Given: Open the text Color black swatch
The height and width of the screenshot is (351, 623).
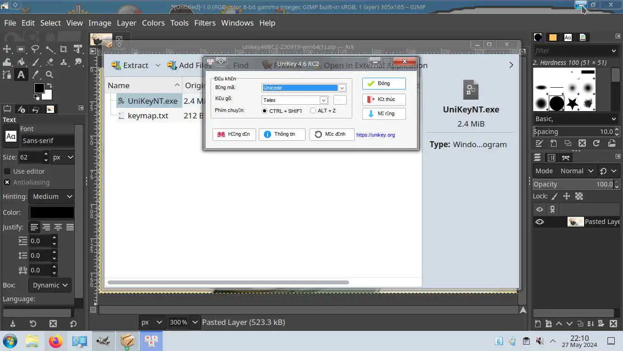Looking at the screenshot, I should tap(51, 213).
